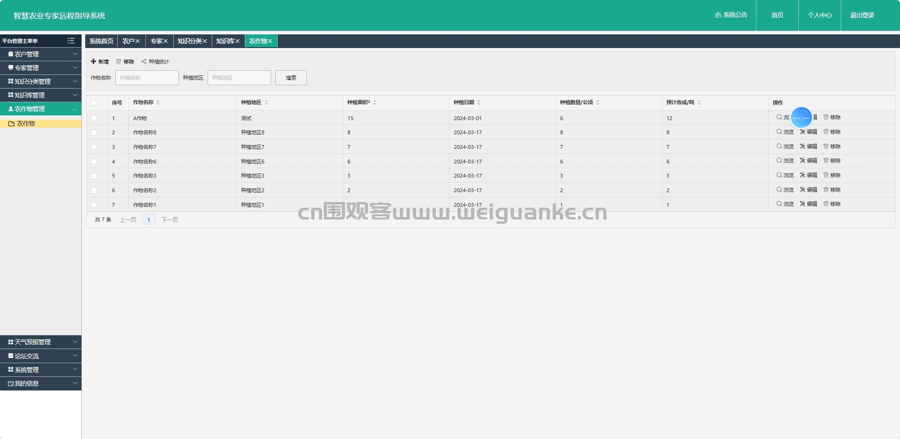Check the checkbox for row 作物名称3
This screenshot has height=439, width=900.
point(94,176)
